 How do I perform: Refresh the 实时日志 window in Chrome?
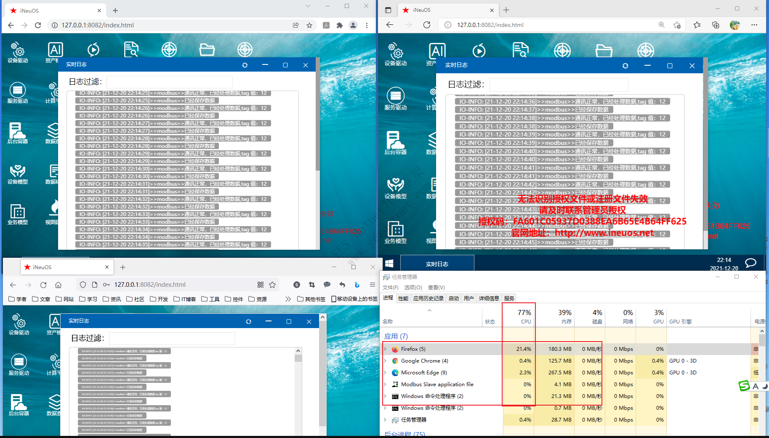click(245, 65)
